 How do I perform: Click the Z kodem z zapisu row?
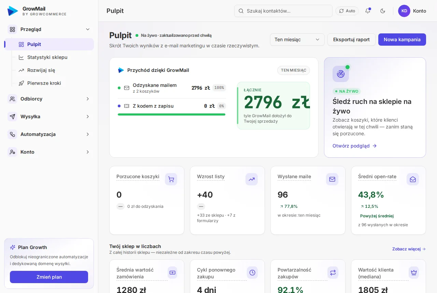click(172, 106)
